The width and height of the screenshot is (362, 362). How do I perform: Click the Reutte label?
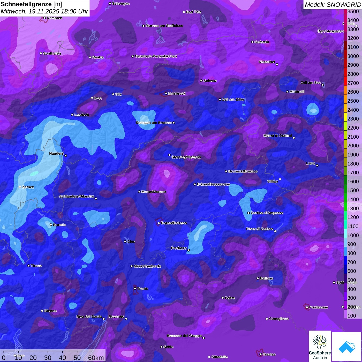98,57
